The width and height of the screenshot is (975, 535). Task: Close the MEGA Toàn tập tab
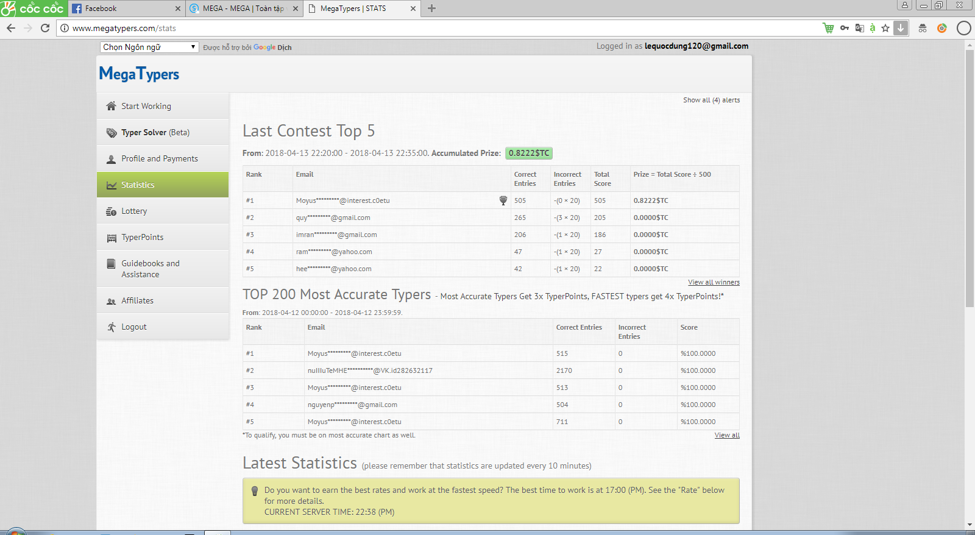(x=296, y=9)
